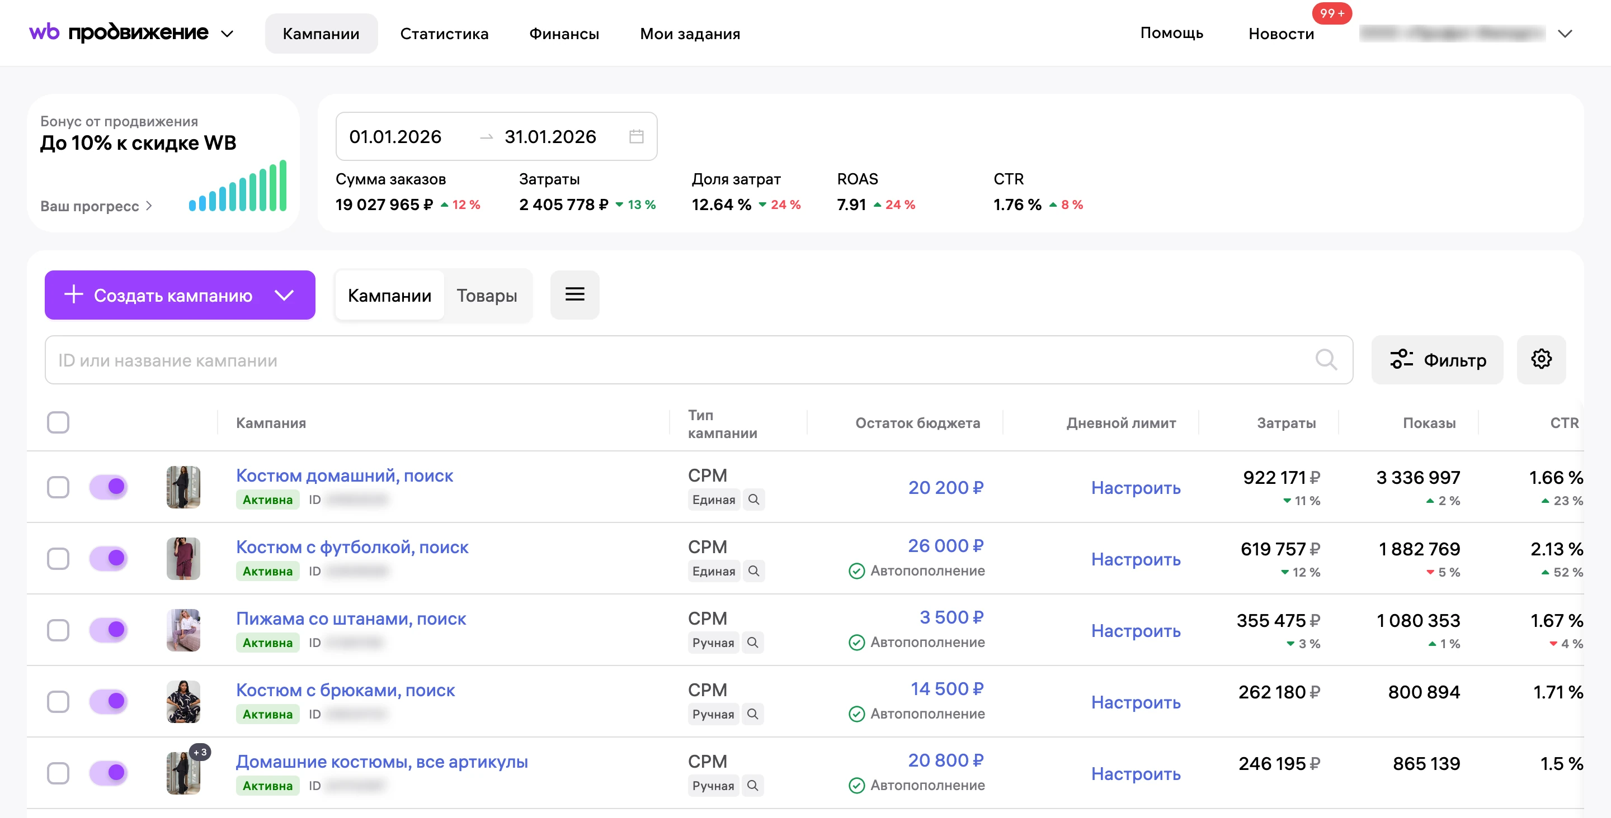
Task: Open the dropdown chevron next to продвижение
Action: [x=227, y=34]
